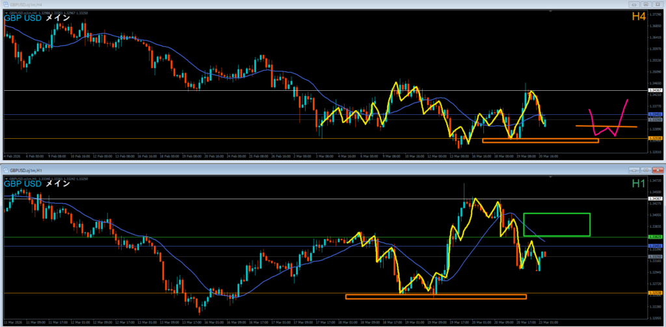Click the white 1.34367 price label in the H1 chart
The image size is (666, 327).
click(x=654, y=199)
